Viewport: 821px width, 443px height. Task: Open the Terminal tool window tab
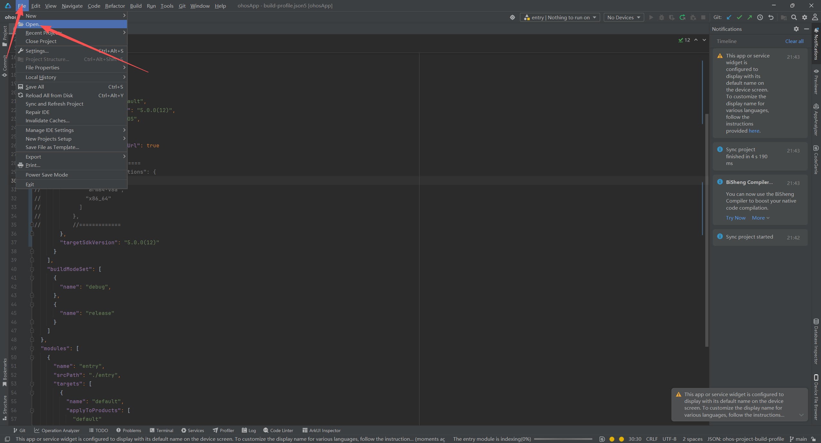click(x=161, y=430)
